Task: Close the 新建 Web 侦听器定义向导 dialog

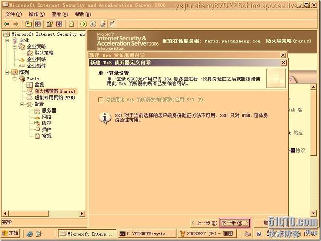Action: (283, 62)
